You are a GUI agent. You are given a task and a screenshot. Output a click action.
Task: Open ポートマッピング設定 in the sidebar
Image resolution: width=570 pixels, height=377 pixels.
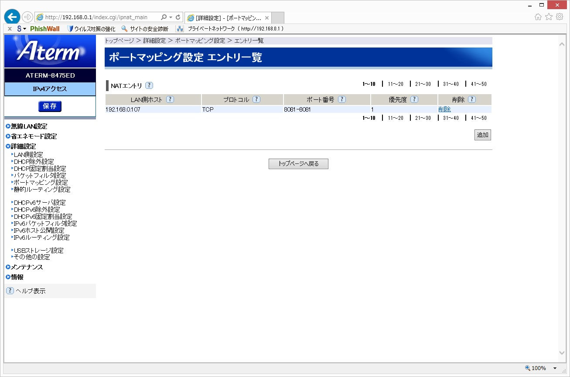(41, 183)
